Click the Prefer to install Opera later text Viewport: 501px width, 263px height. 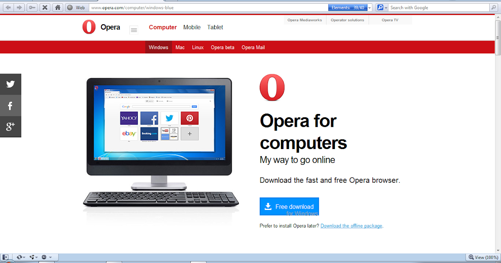click(289, 226)
